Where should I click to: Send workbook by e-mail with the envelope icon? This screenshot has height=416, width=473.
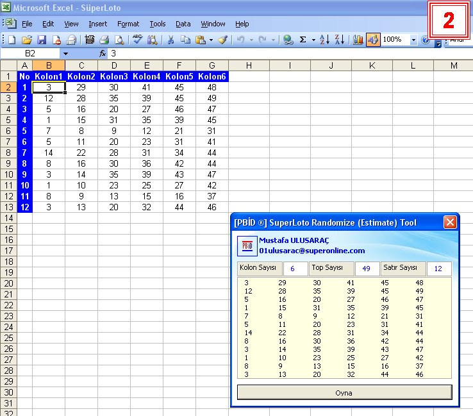[x=71, y=40]
